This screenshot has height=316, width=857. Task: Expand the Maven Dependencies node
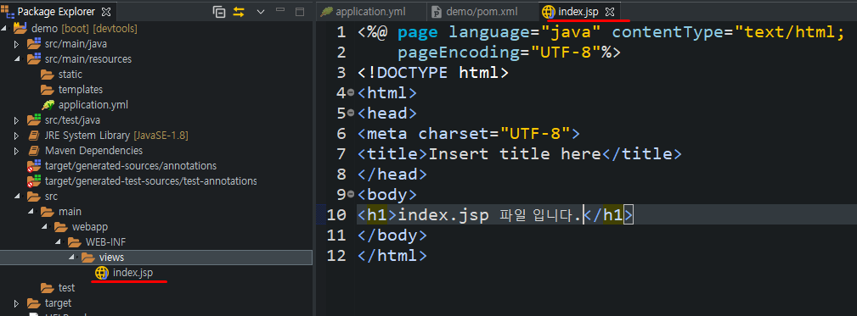[16, 150]
